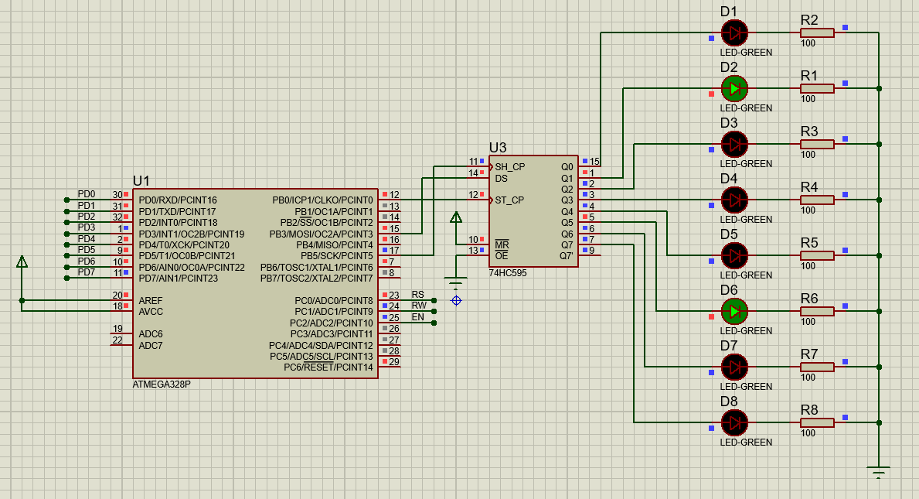The image size is (919, 499).
Task: Click the 100 value label of R8
Action: [x=809, y=433]
